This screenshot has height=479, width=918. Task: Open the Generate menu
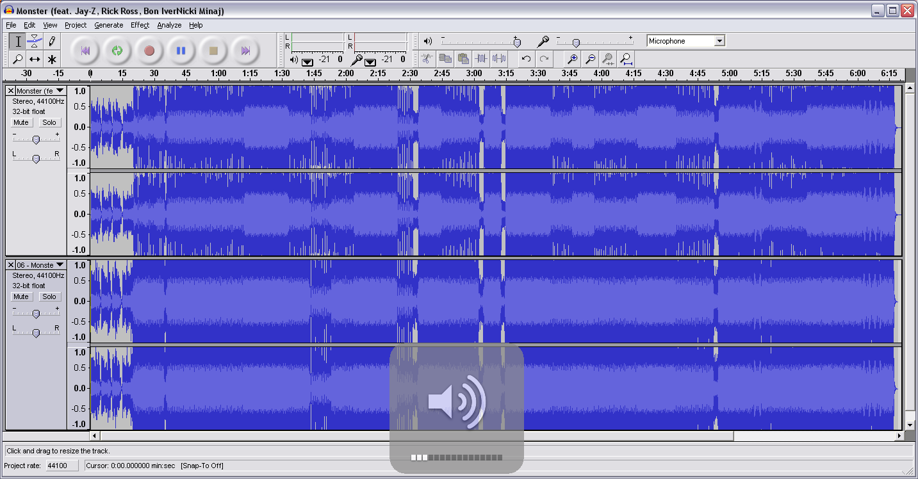(109, 25)
